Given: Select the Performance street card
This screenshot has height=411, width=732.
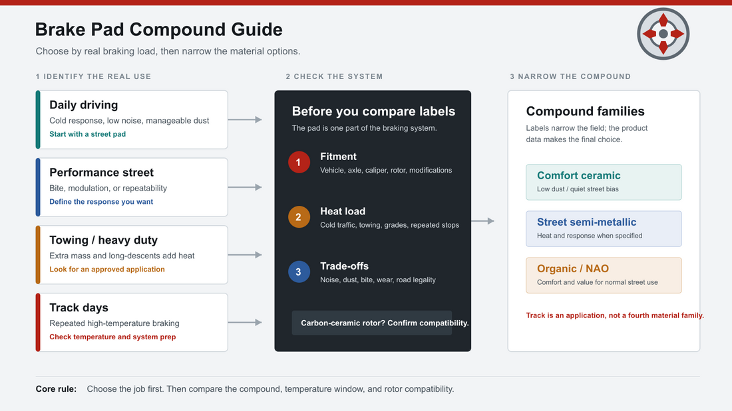Looking at the screenshot, I should tap(132, 187).
